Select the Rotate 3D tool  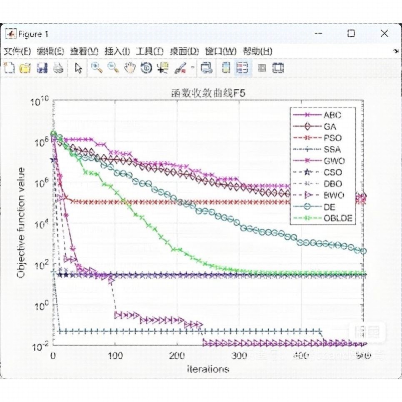pyautogui.click(x=146, y=68)
